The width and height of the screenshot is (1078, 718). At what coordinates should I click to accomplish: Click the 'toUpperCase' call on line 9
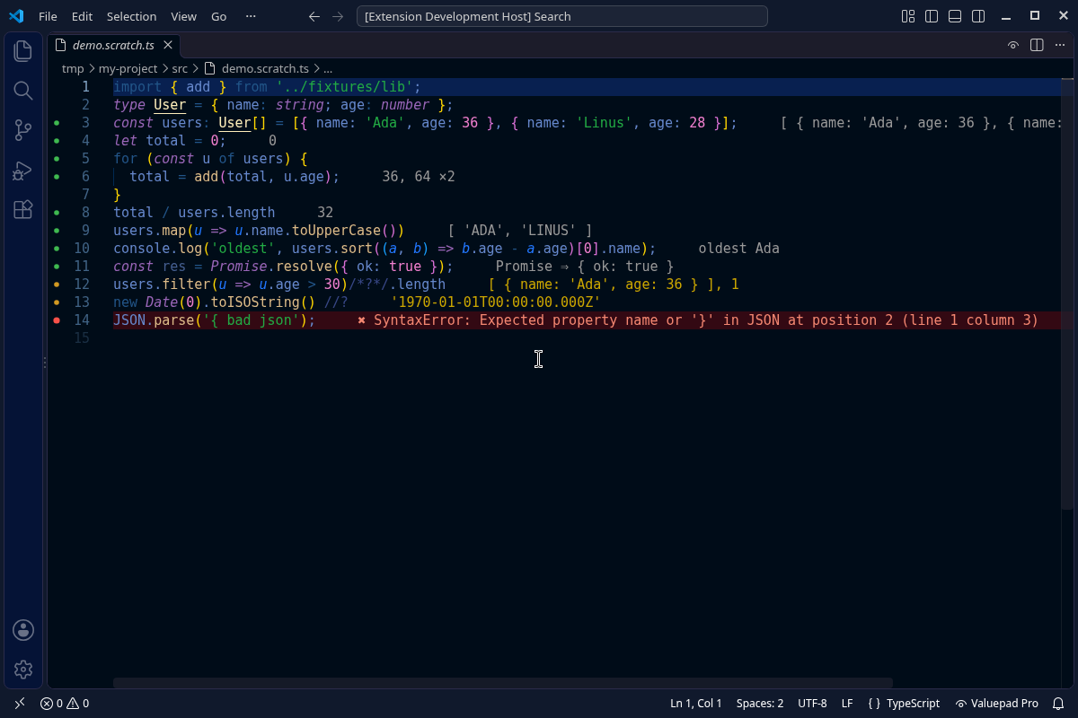337,230
